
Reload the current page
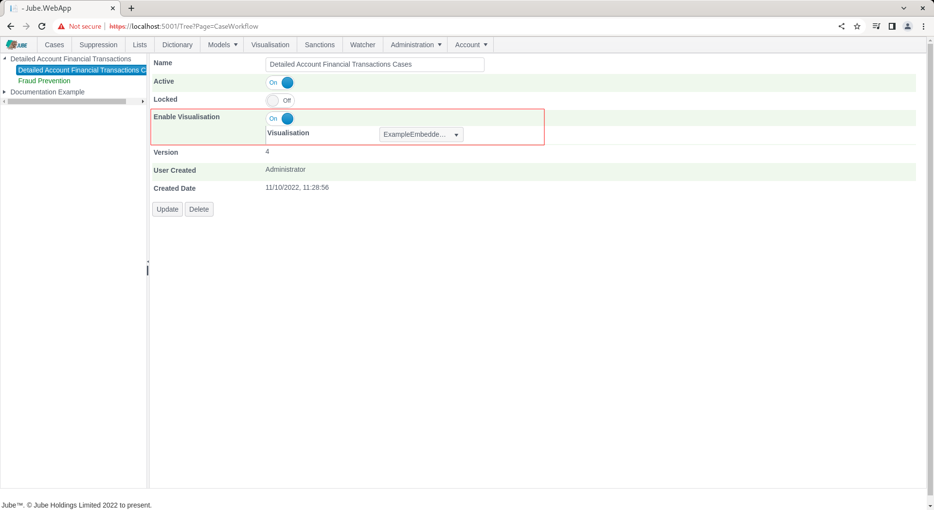pos(42,26)
